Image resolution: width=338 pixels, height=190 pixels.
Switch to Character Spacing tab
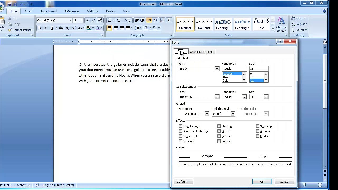tap(201, 52)
